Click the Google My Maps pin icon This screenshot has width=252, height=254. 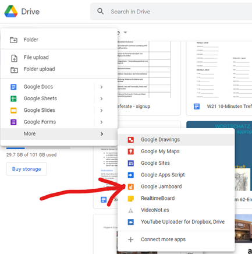coord(131,151)
